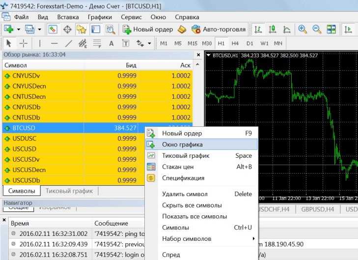The width and height of the screenshot is (358, 260).
Task: Open the Fibonacci retracement tool
Action: coord(96,43)
